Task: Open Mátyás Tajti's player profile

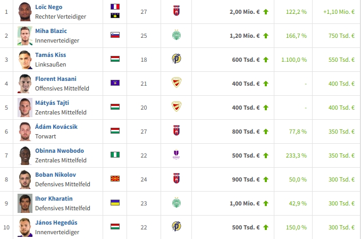Action: coord(52,103)
